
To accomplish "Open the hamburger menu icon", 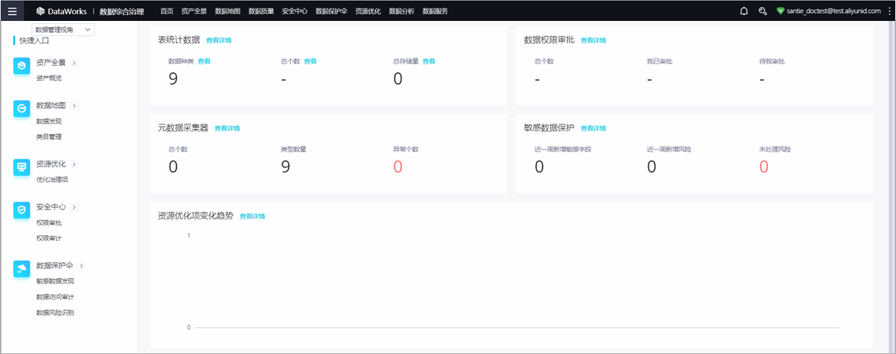I will 12,11.
